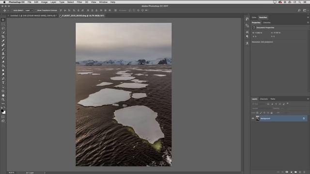Toggle lock transparent pixels in Layers
Viewport: 310px width, 174px height.
coord(257,113)
